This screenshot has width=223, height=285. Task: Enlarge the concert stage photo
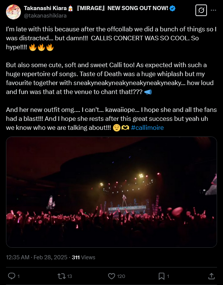click(111, 192)
